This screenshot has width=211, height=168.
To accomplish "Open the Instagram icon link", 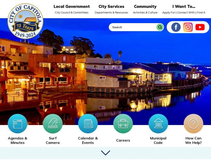I will [x=188, y=27].
